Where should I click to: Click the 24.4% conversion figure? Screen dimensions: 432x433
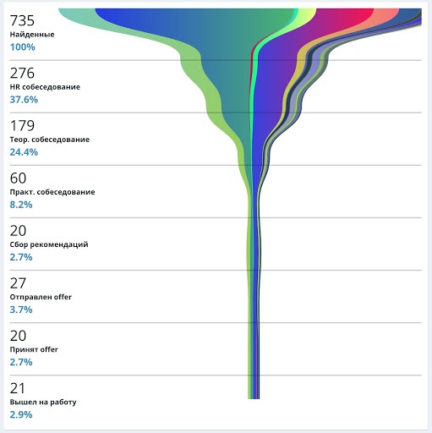pos(24,152)
